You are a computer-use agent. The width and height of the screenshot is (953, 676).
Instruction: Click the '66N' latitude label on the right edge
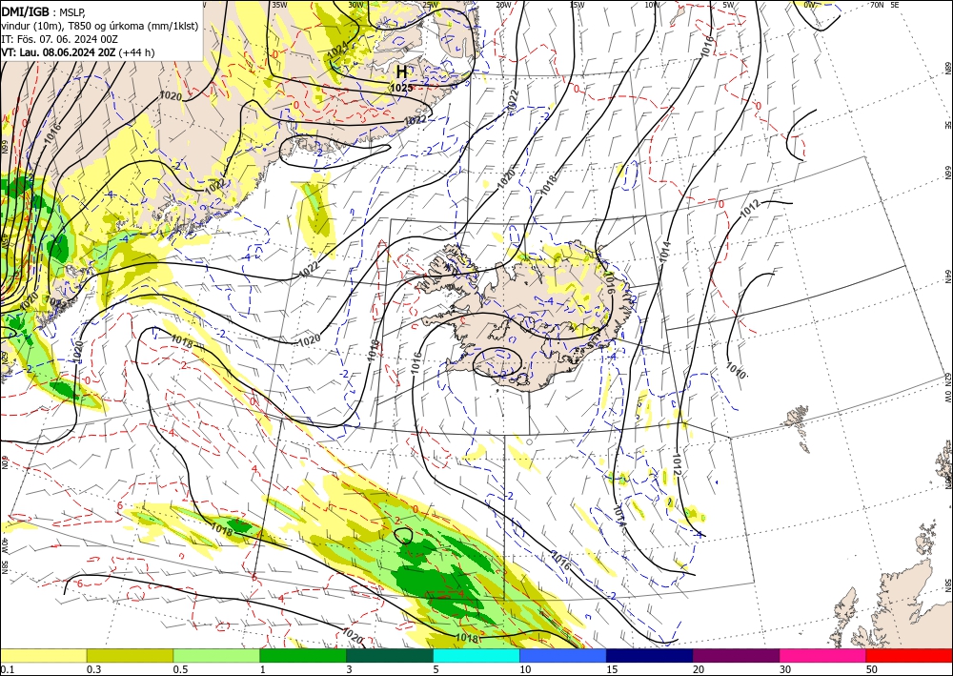click(947, 173)
